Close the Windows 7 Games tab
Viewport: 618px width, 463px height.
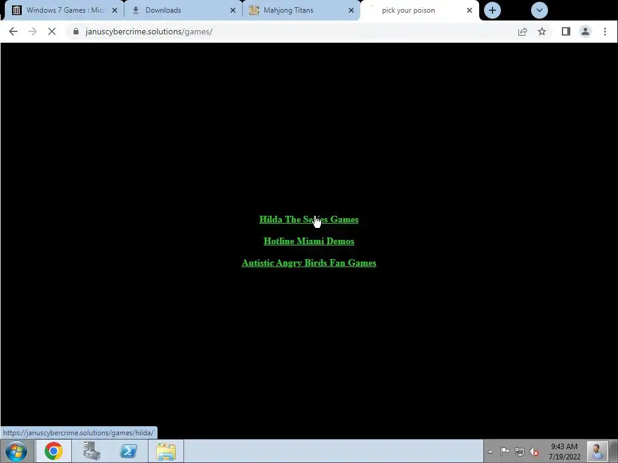[x=115, y=10]
